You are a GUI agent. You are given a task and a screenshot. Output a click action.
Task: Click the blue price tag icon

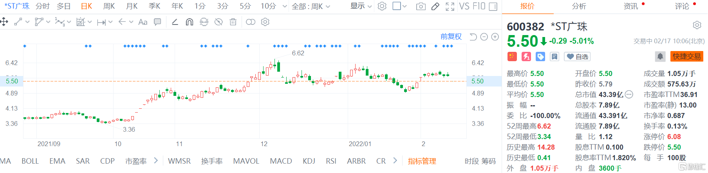tap(540, 56)
